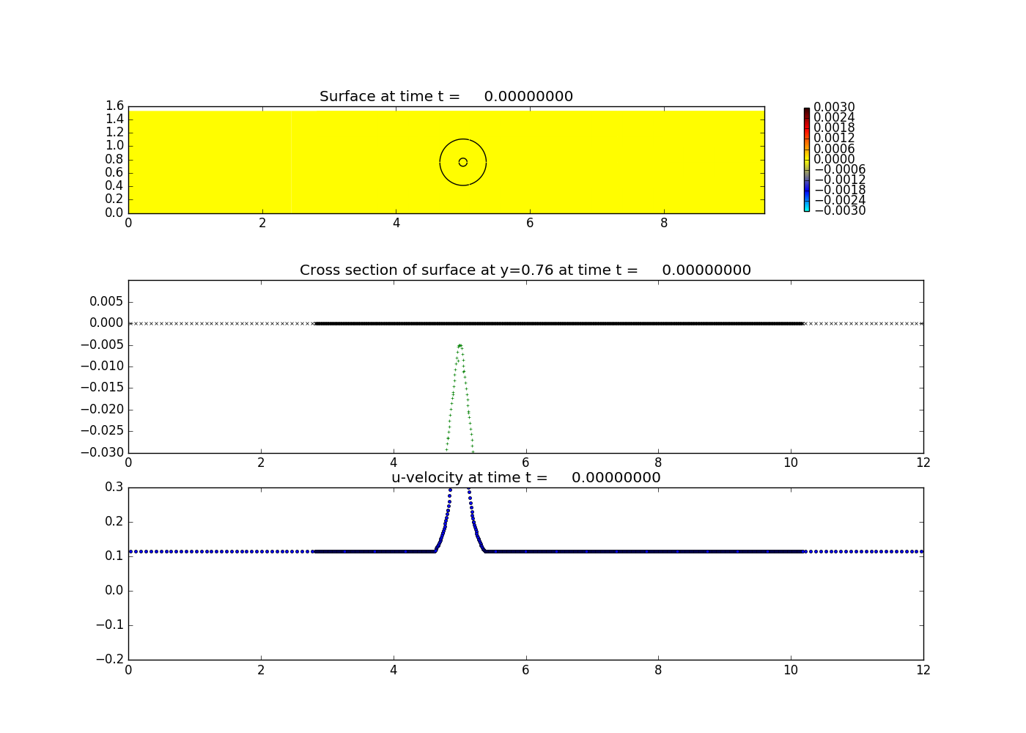Click the vertical colorbar beside the surface plot
The image size is (1026, 733).
(x=806, y=159)
